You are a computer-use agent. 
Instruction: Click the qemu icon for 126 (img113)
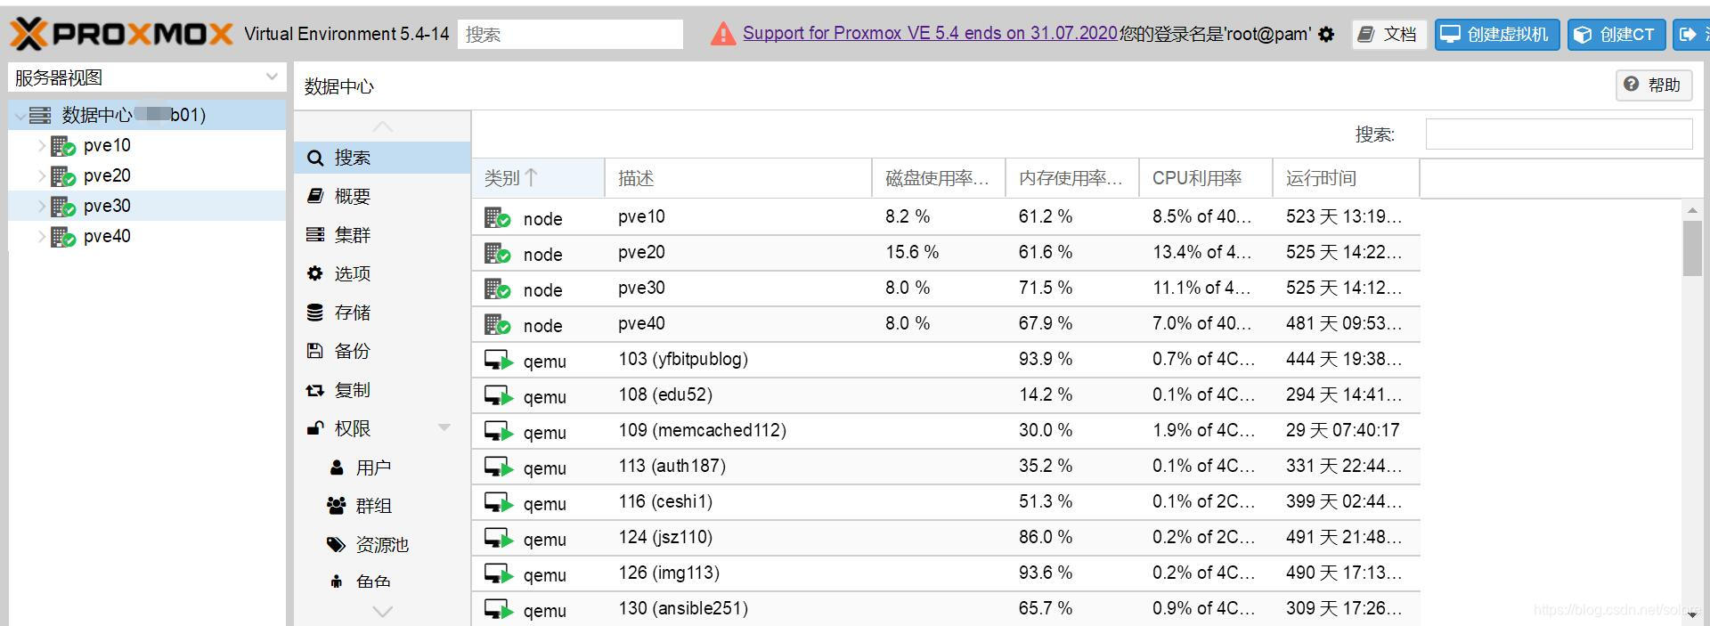pyautogui.click(x=499, y=574)
